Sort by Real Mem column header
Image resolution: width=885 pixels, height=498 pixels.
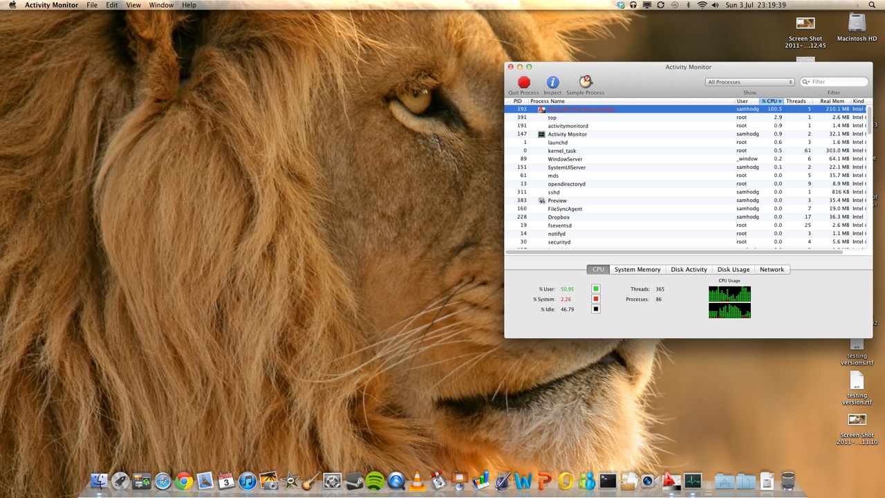(x=832, y=101)
